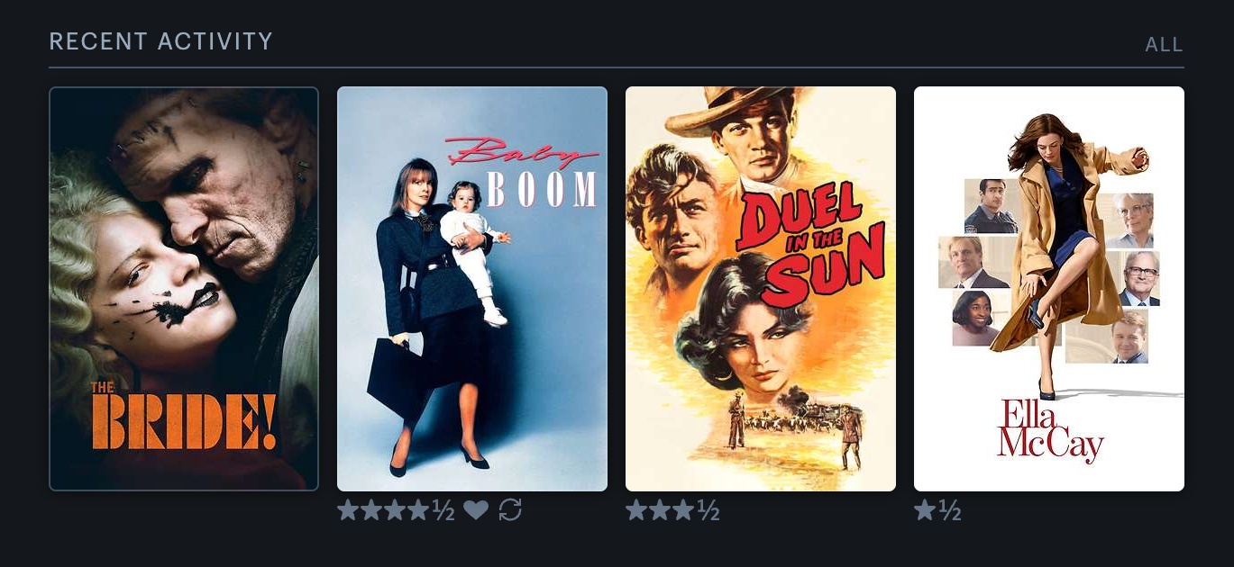Click the half-star symbol under Duel in the Sun
This screenshot has height=567, width=1234.
[x=708, y=511]
